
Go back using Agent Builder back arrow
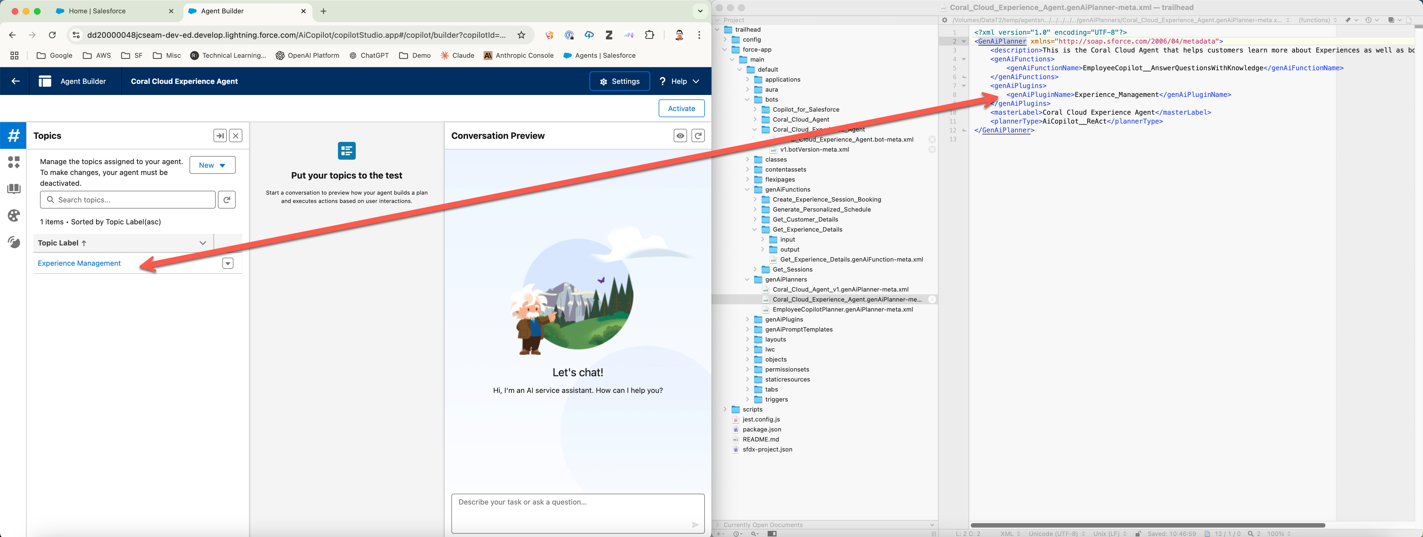(15, 81)
